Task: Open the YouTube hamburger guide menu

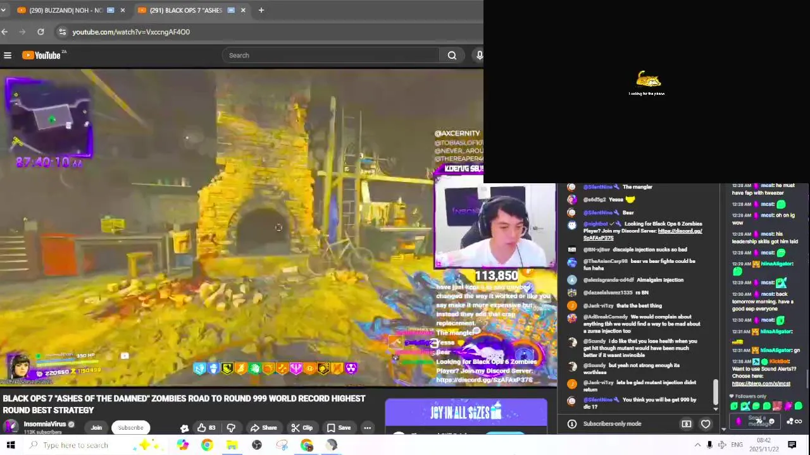Action: click(x=8, y=56)
